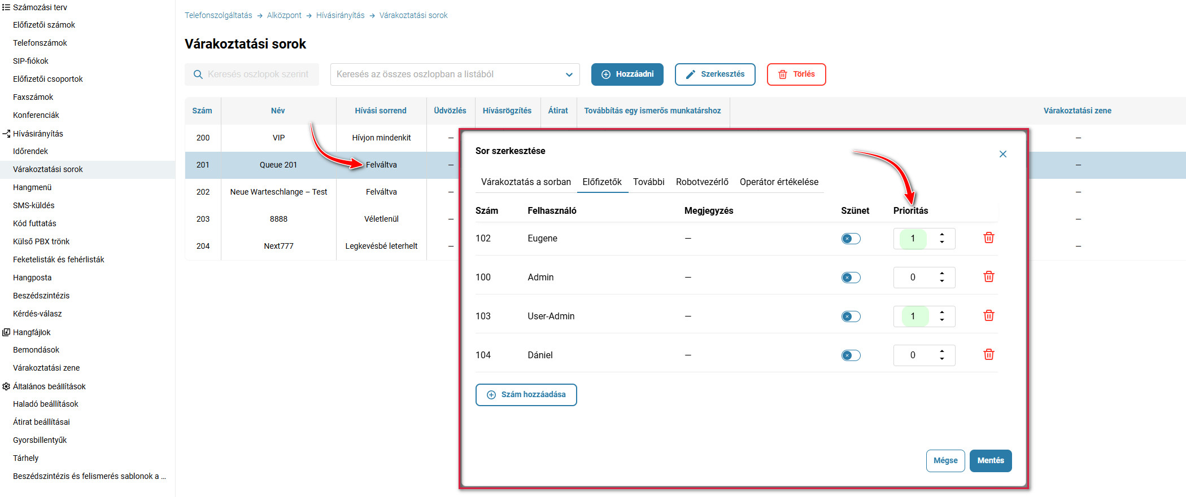1186x497 pixels.
Task: Delete subscriber Eugene with the trash icon
Action: pos(988,238)
